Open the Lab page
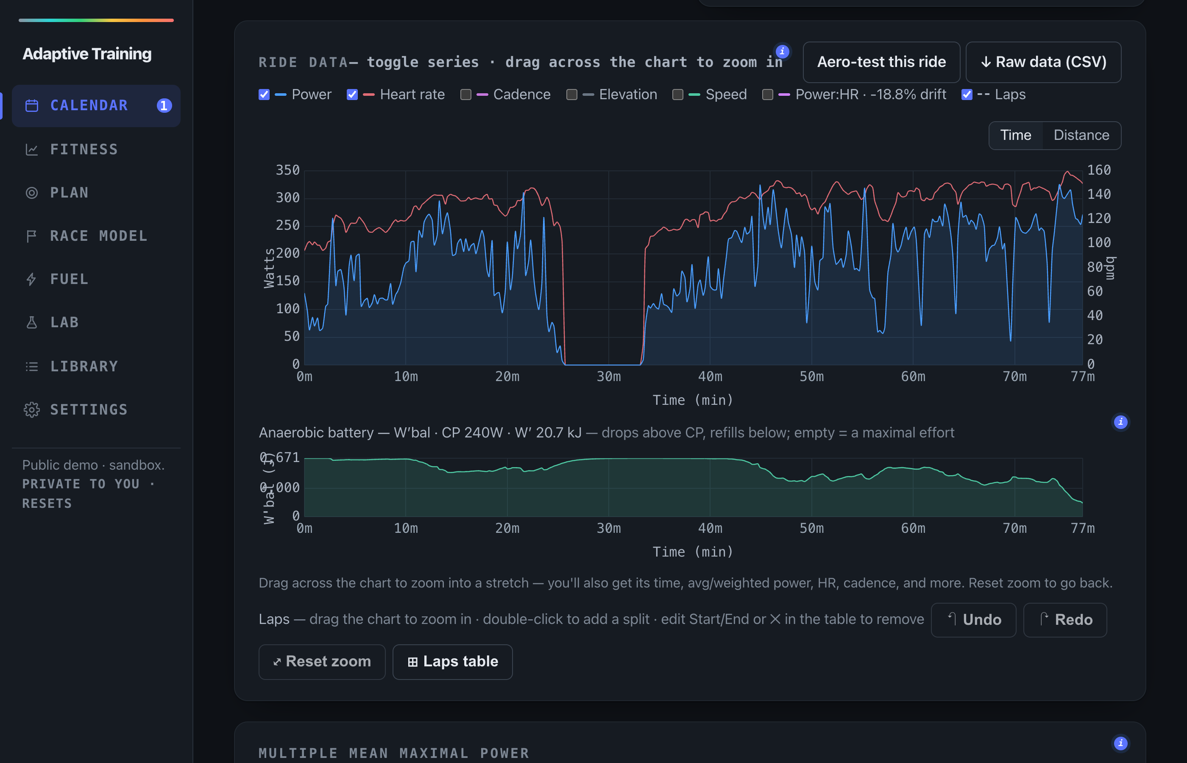The image size is (1187, 763). [x=96, y=323]
